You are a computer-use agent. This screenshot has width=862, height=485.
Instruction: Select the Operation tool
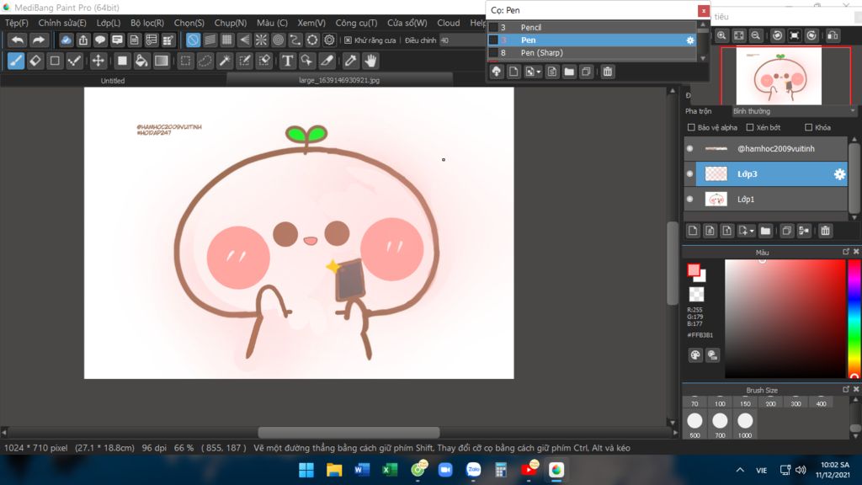tap(306, 61)
